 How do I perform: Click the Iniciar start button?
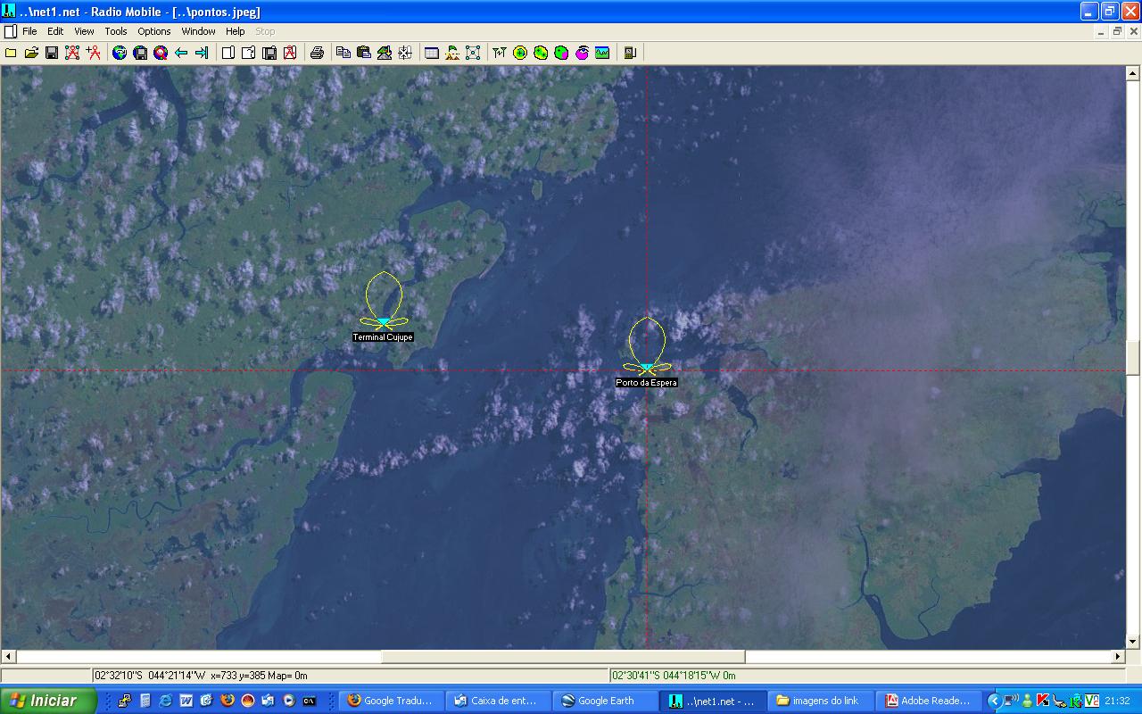[47, 701]
